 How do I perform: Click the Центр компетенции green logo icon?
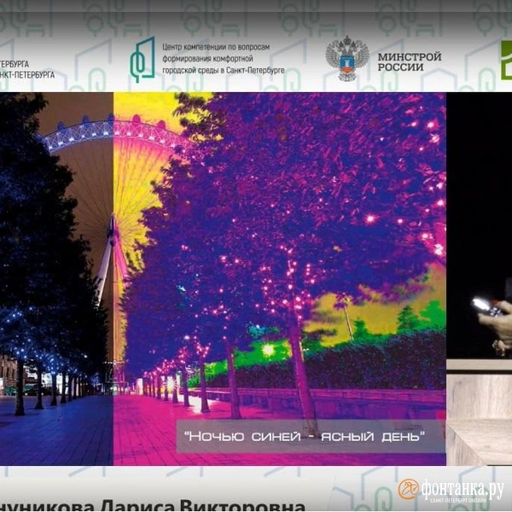143,60
